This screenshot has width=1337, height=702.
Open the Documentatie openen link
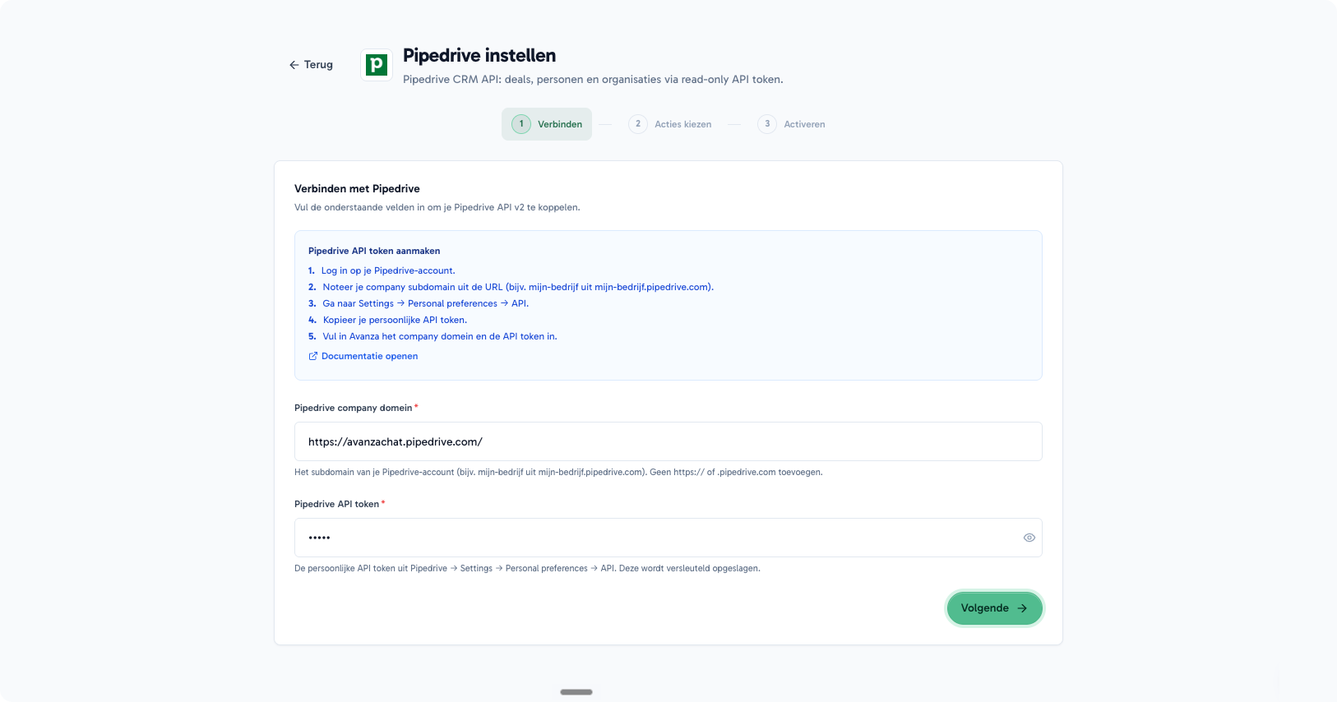(x=369, y=356)
